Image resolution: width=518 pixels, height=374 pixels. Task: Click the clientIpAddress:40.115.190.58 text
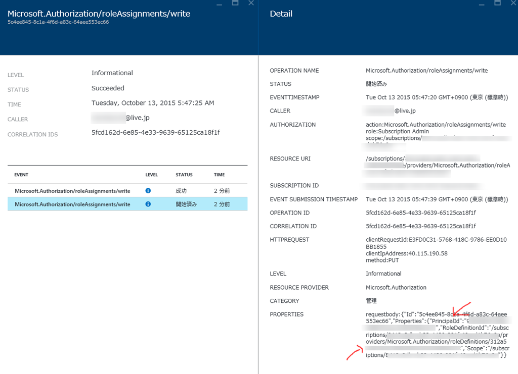click(406, 253)
